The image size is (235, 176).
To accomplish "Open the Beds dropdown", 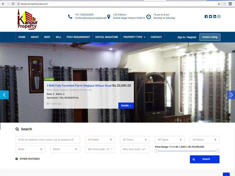I will point(30,149).
